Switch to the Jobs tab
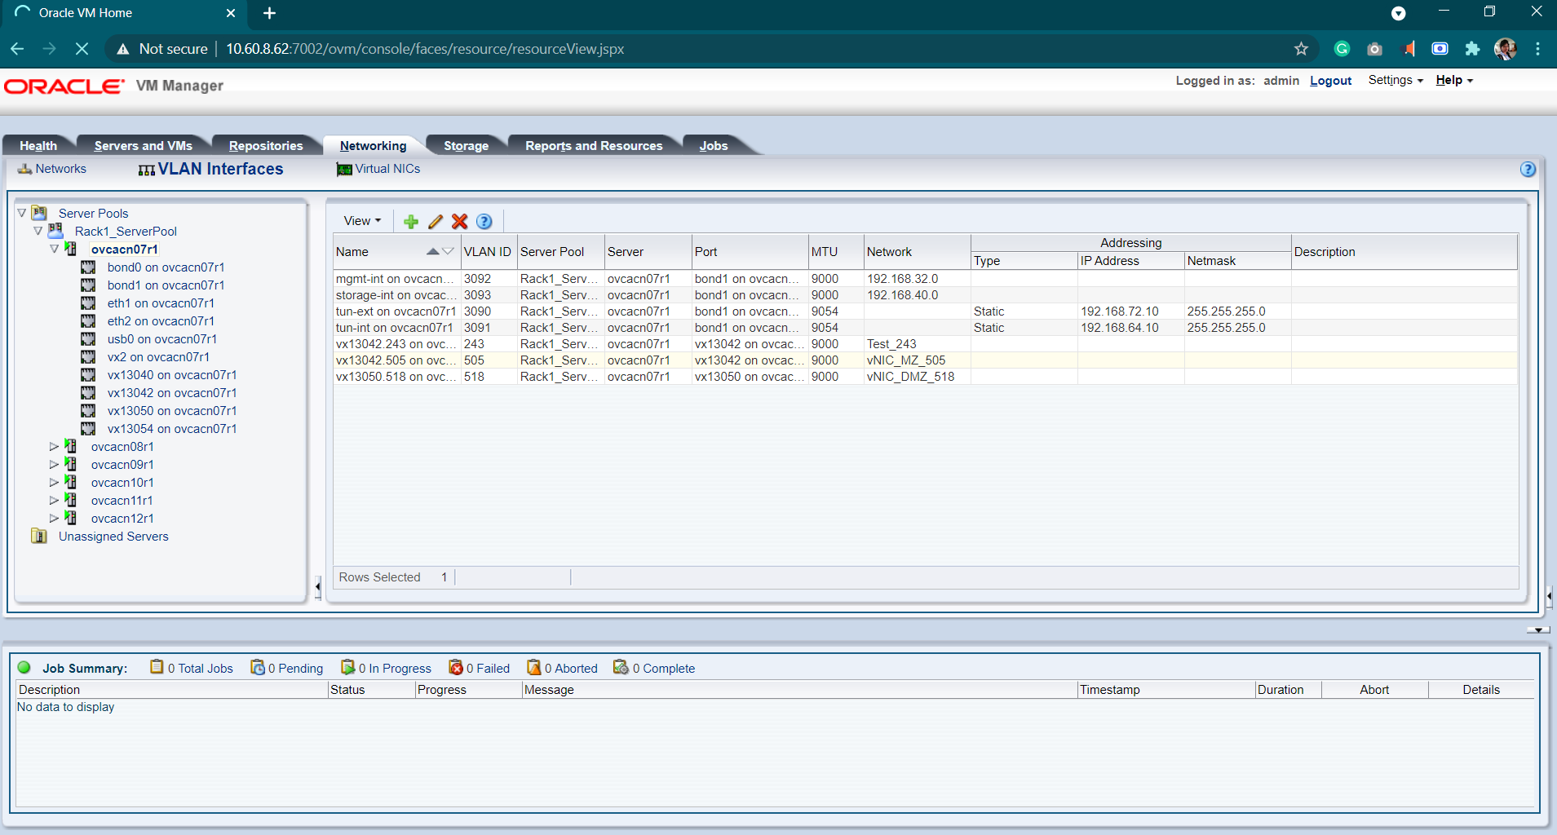The width and height of the screenshot is (1557, 835). point(714,146)
